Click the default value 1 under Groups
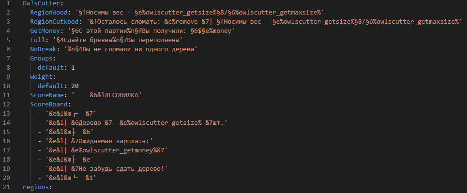Image resolution: width=467 pixels, height=193 pixels. pyautogui.click(x=73, y=68)
